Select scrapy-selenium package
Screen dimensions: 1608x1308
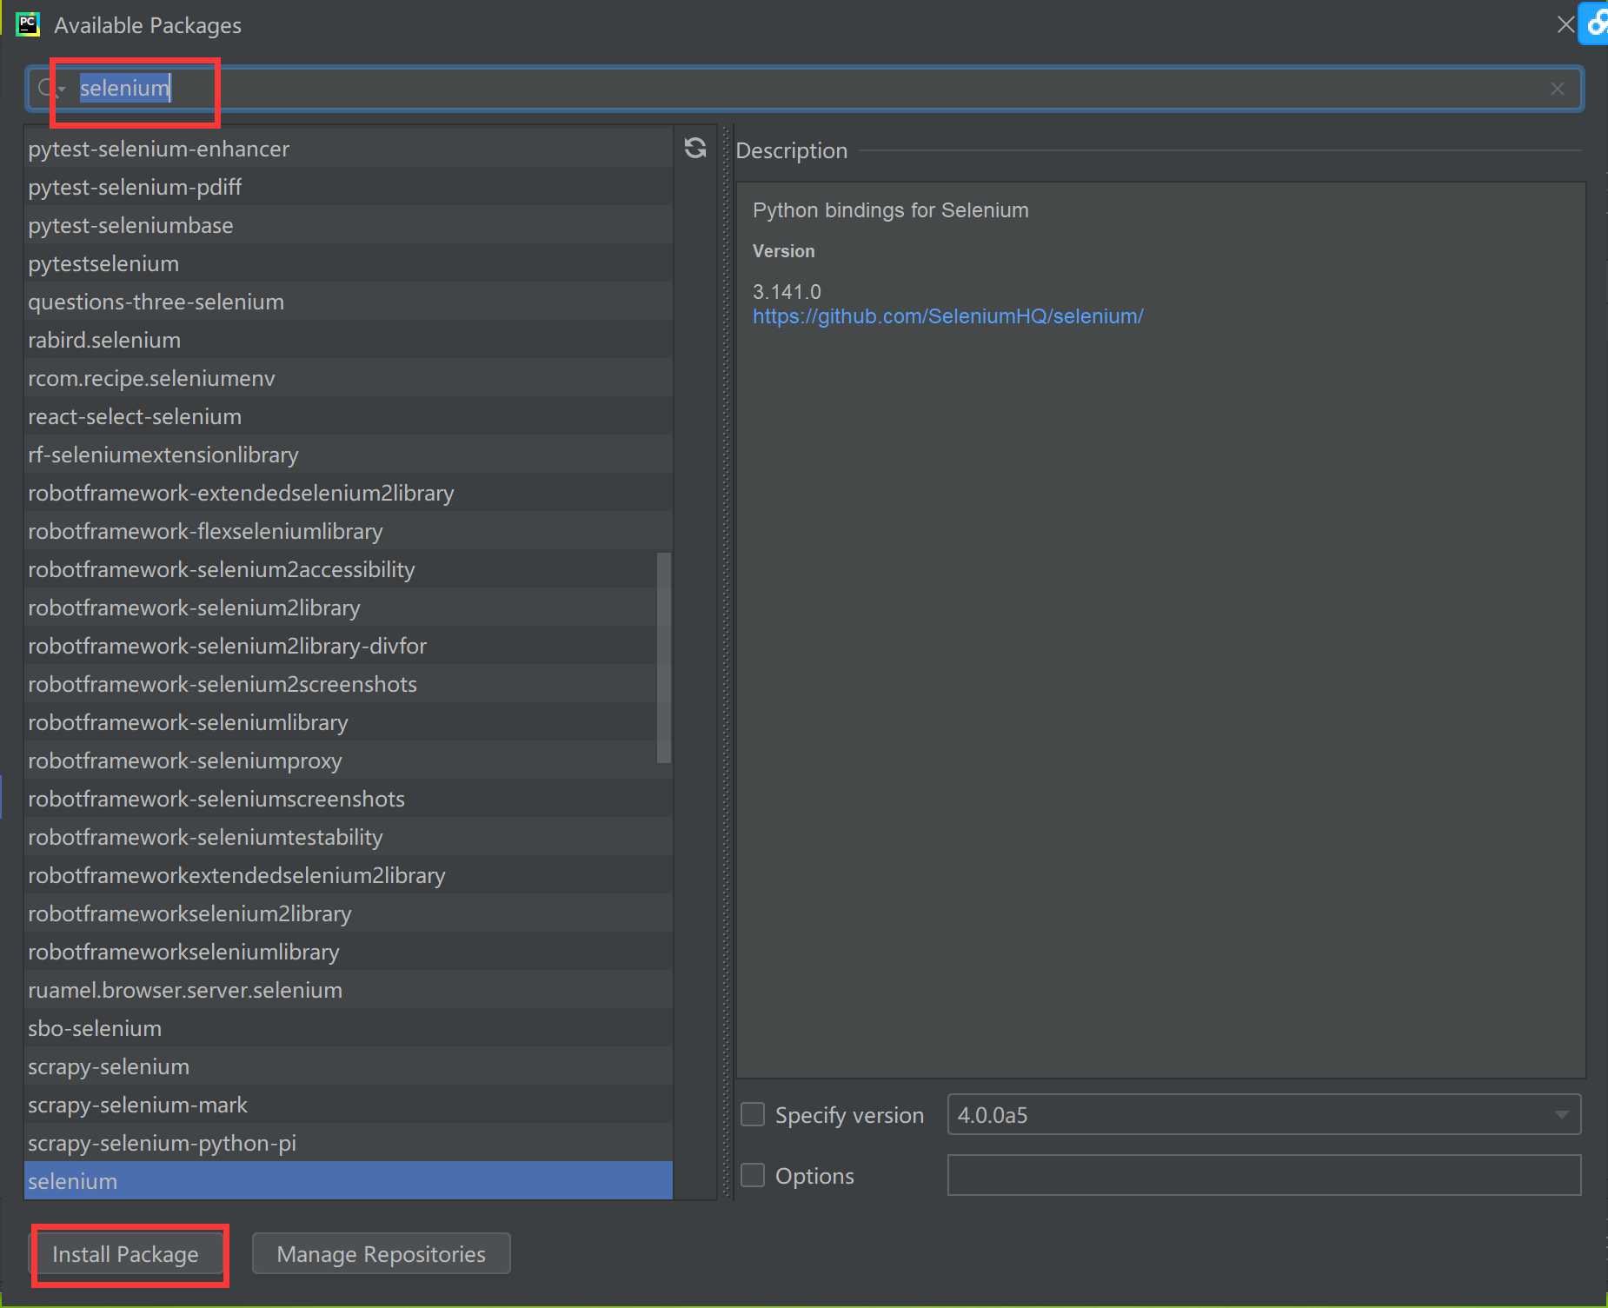tap(349, 1066)
